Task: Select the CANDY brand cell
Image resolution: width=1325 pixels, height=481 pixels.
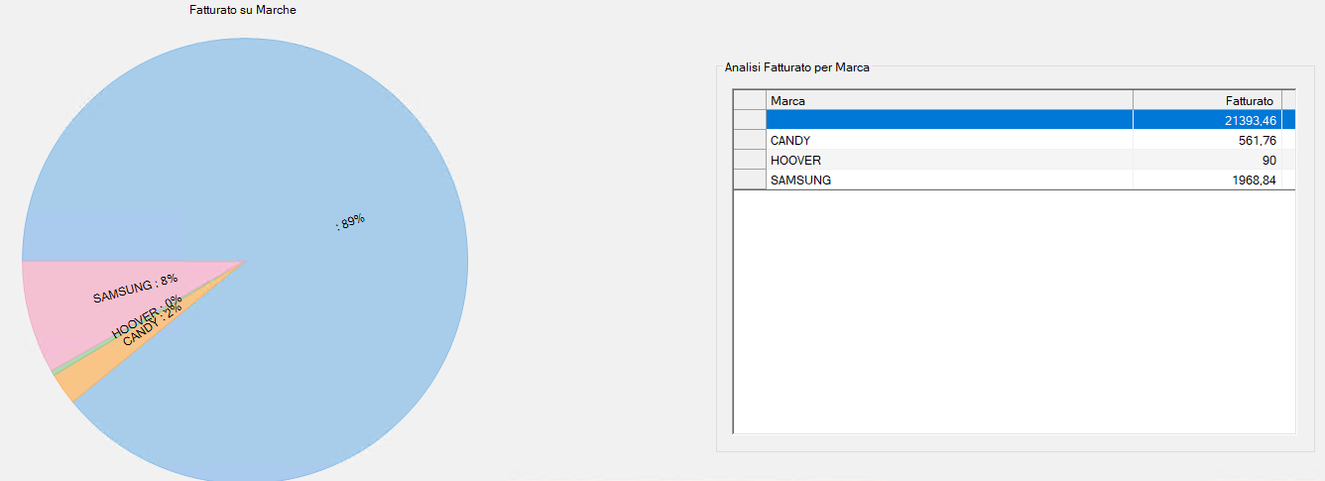Action: [948, 141]
